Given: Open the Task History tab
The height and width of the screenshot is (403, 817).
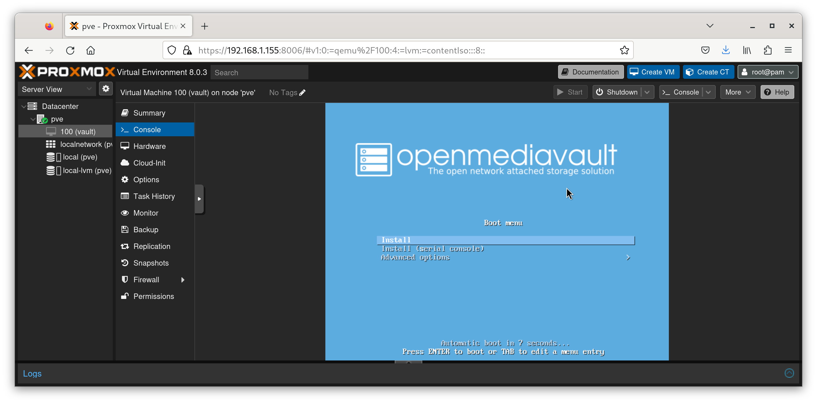Looking at the screenshot, I should point(155,196).
